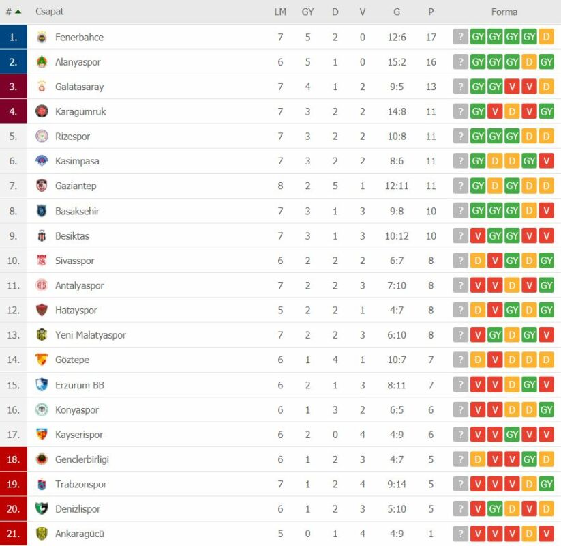Image resolution: width=561 pixels, height=546 pixels.
Task: Click the Csapat column header
Action: [49, 12]
